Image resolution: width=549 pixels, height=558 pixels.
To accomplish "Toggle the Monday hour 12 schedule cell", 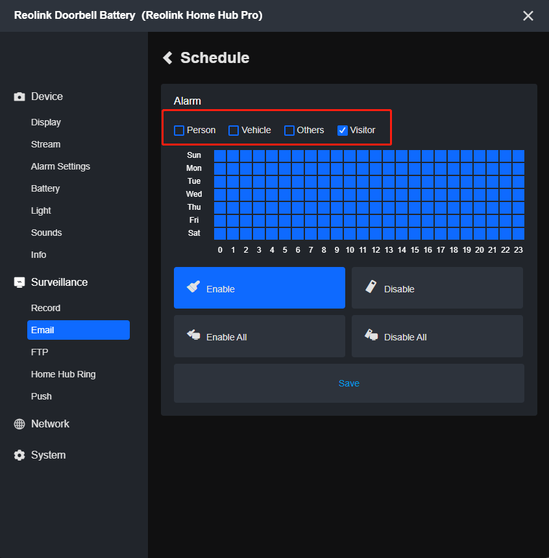I will [x=376, y=169].
